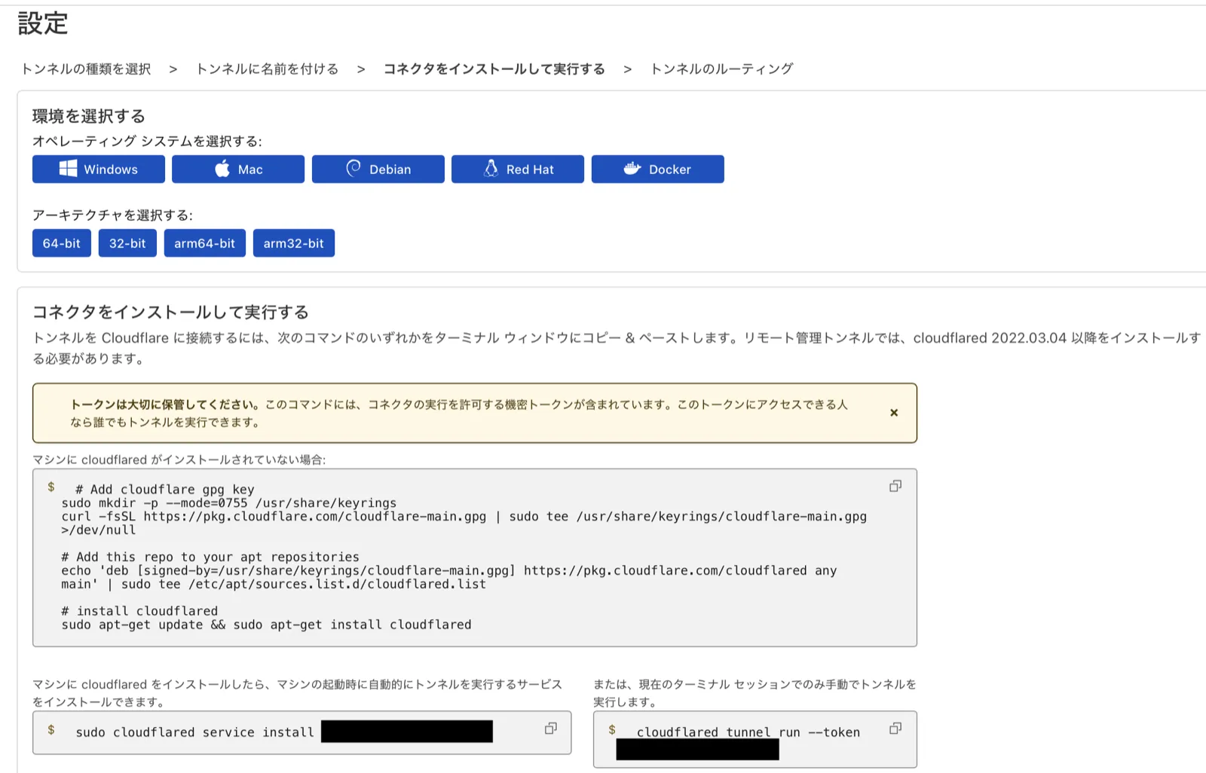Select the arm32-bit architecture

(x=294, y=243)
